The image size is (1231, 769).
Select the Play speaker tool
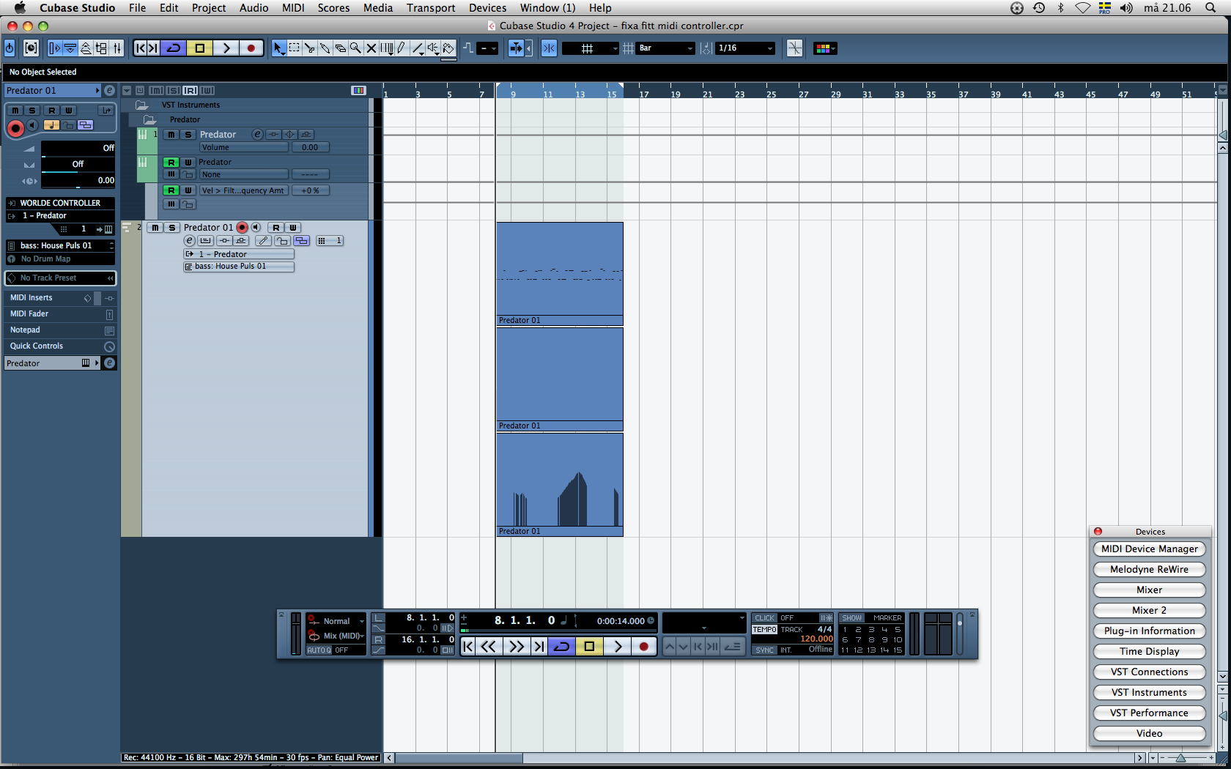(x=433, y=48)
